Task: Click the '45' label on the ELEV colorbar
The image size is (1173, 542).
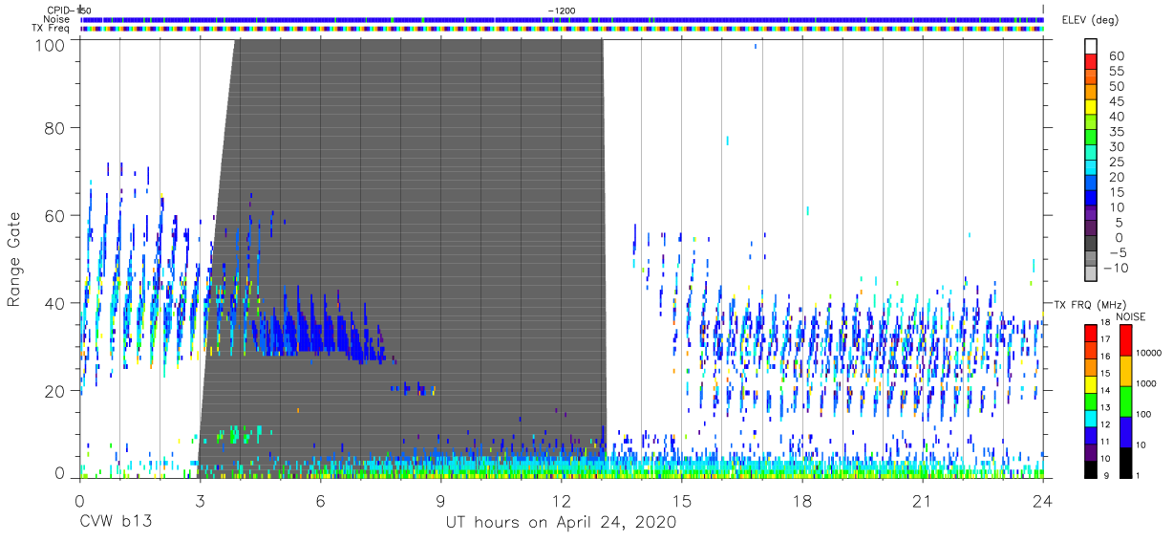Action: point(1116,102)
